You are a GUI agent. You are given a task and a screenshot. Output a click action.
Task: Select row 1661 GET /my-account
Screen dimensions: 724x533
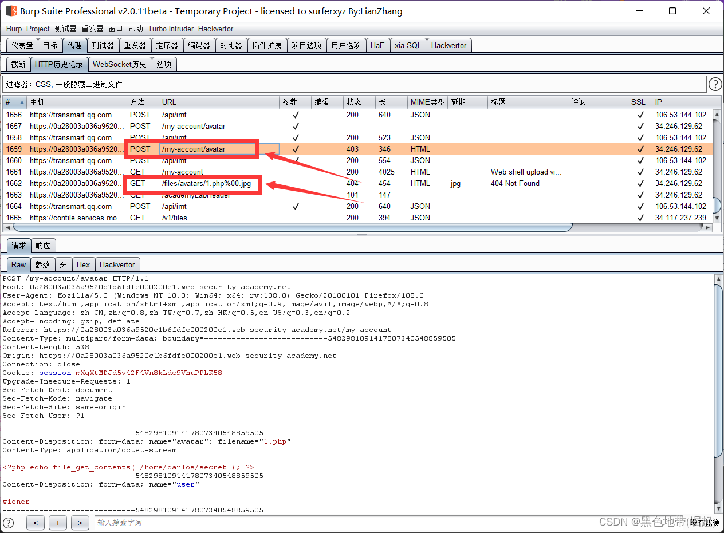coord(357,172)
